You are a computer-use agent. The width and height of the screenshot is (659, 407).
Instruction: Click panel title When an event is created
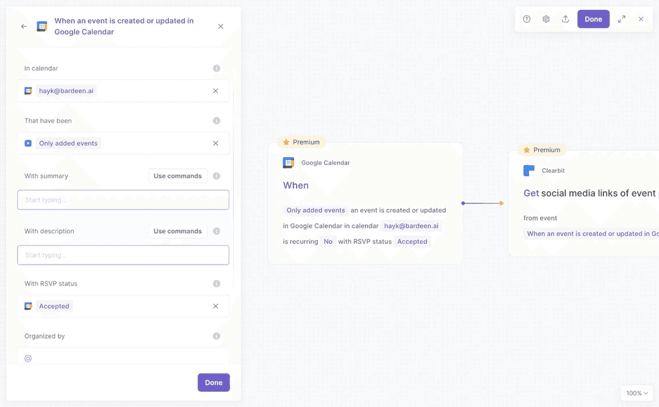point(124,26)
